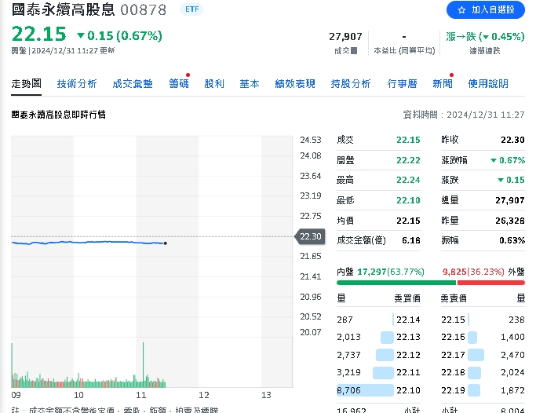536x413 pixels.
Task: Click the 成交金額(億) value 6.16
Action: point(411,241)
